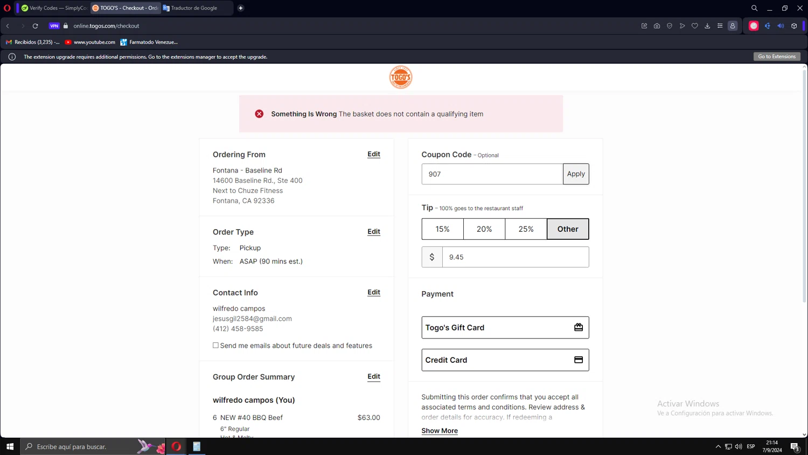
Task: Click the address bar URL
Action: [106, 26]
